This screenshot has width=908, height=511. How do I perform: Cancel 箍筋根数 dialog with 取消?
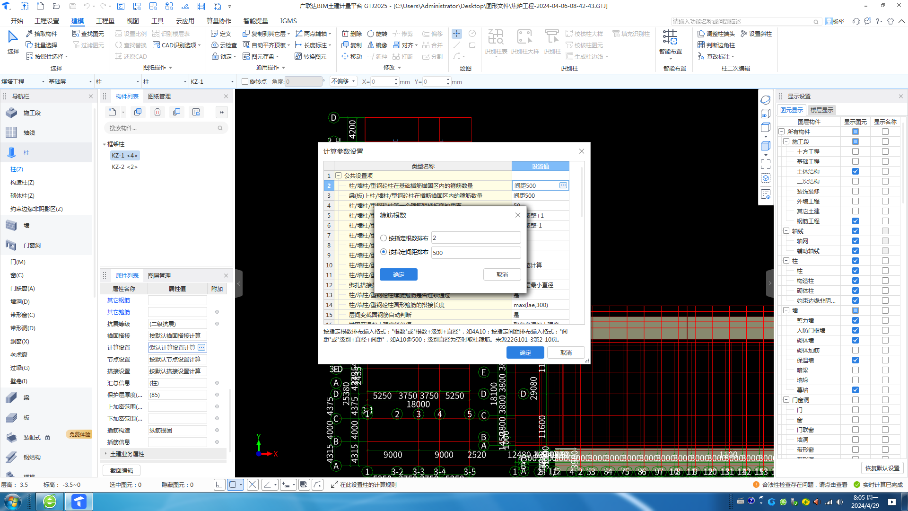pyautogui.click(x=502, y=274)
